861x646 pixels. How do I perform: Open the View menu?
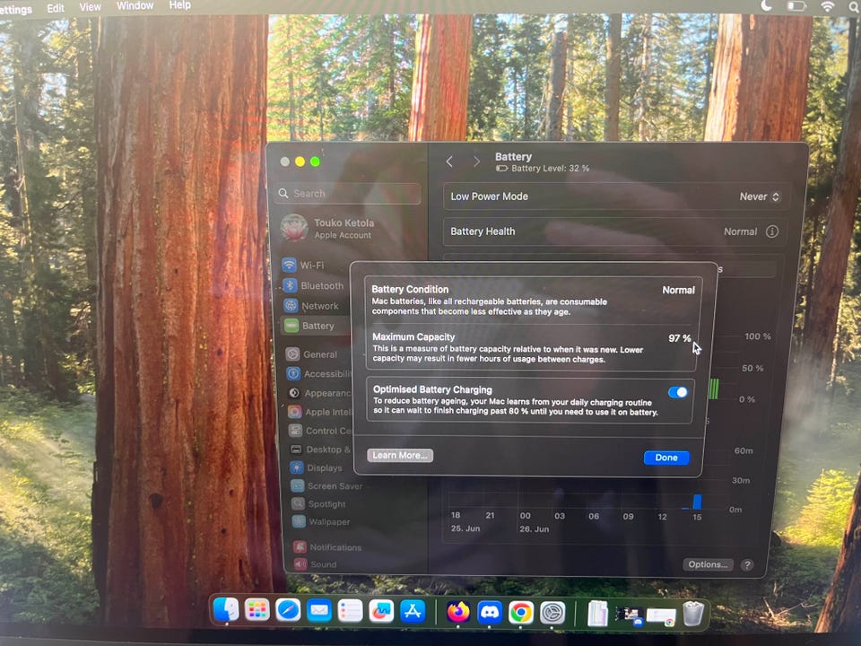[90, 7]
